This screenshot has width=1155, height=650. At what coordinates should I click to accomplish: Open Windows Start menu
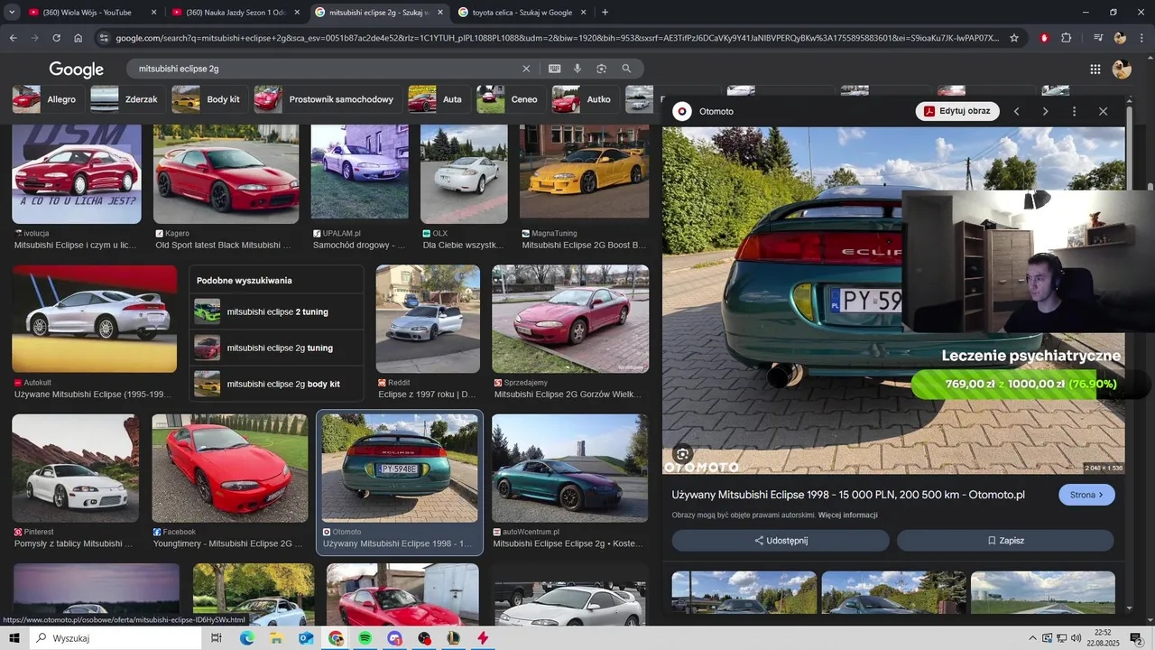pos(14,638)
